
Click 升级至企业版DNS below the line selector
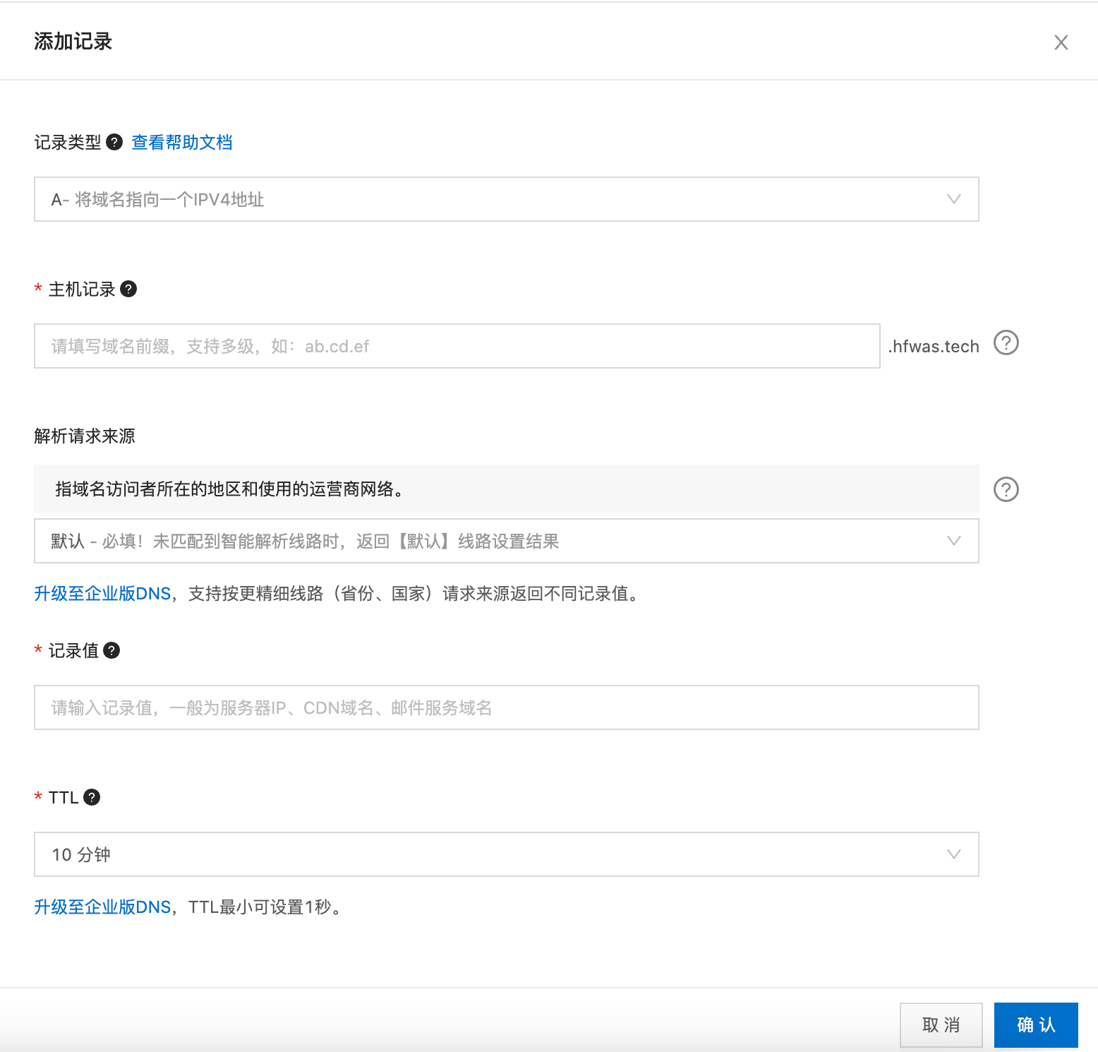[x=102, y=594]
